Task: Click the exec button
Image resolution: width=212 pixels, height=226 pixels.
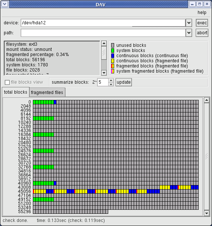Action: coord(202,23)
